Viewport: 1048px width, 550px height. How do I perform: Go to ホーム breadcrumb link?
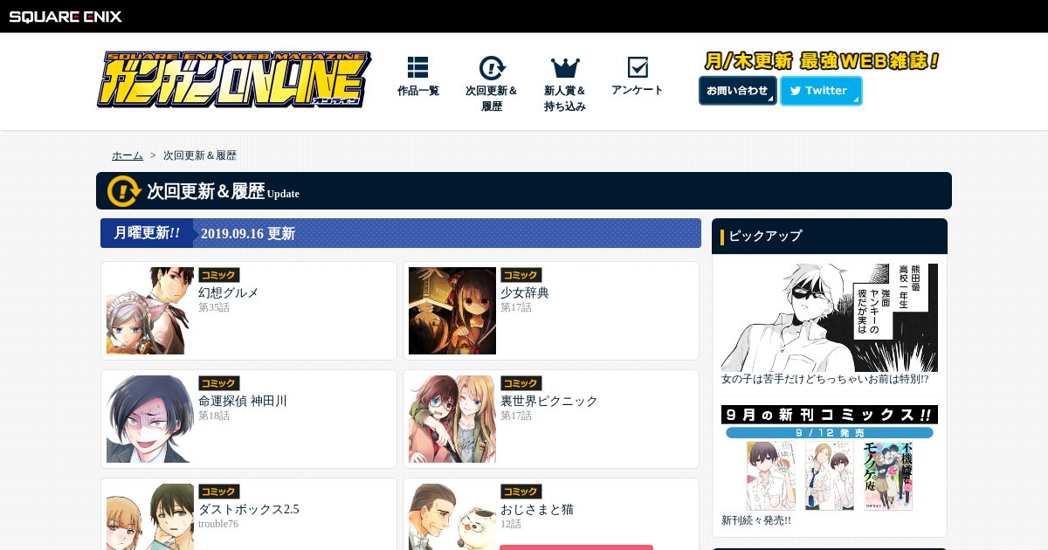[x=128, y=155]
